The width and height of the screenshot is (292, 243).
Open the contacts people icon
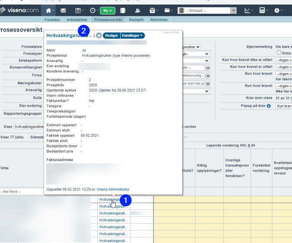point(138,10)
